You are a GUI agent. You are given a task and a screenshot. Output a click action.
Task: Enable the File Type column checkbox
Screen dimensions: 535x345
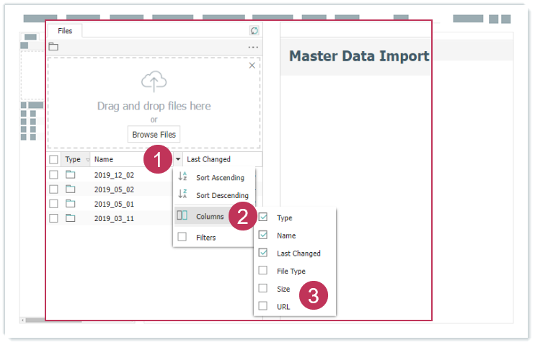[263, 271]
